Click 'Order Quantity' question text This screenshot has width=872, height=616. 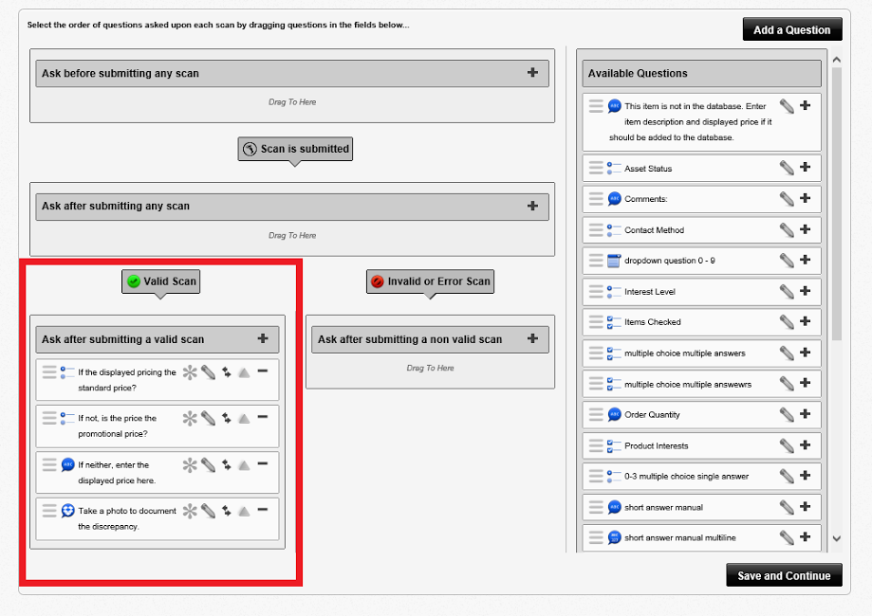pyautogui.click(x=652, y=415)
